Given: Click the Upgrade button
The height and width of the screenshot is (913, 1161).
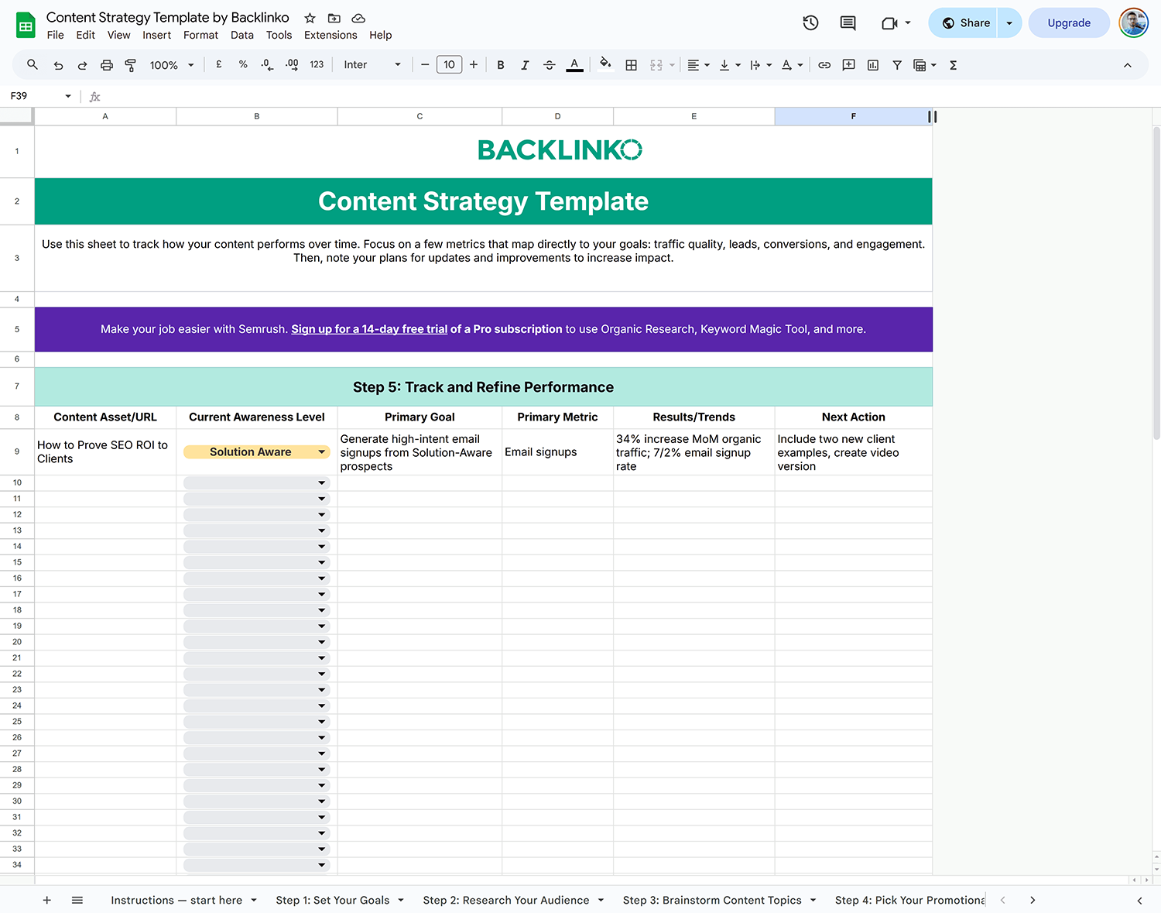Looking at the screenshot, I should coord(1069,23).
